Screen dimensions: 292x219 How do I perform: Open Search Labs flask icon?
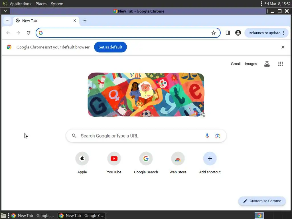click(x=267, y=64)
